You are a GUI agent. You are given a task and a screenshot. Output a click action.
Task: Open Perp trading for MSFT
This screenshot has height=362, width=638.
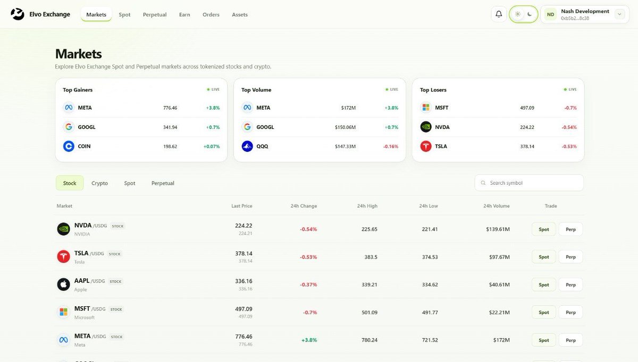coord(570,312)
